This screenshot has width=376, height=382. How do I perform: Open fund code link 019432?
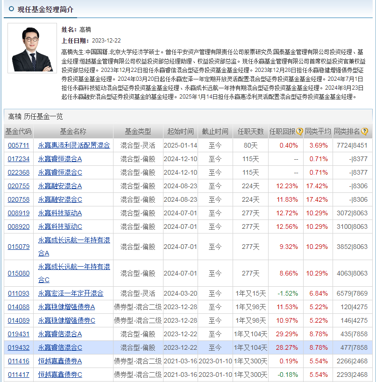click(x=19, y=347)
